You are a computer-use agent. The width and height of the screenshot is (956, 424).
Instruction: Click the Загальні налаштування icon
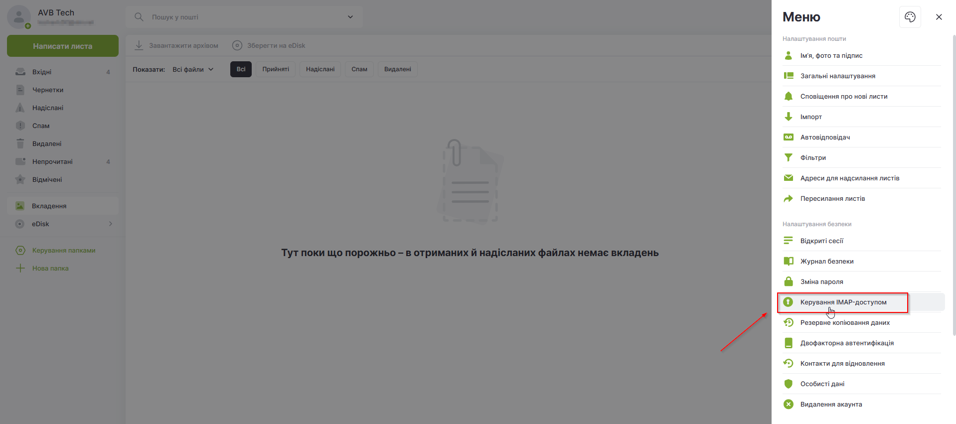(788, 76)
